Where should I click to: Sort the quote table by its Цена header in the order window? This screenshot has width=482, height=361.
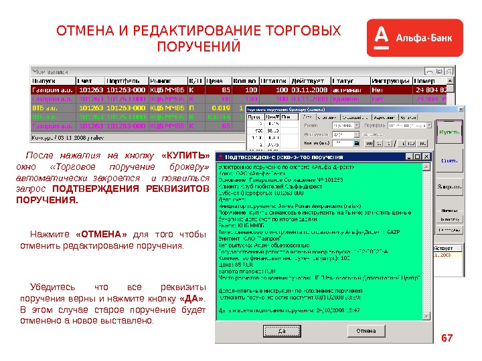[272, 117]
